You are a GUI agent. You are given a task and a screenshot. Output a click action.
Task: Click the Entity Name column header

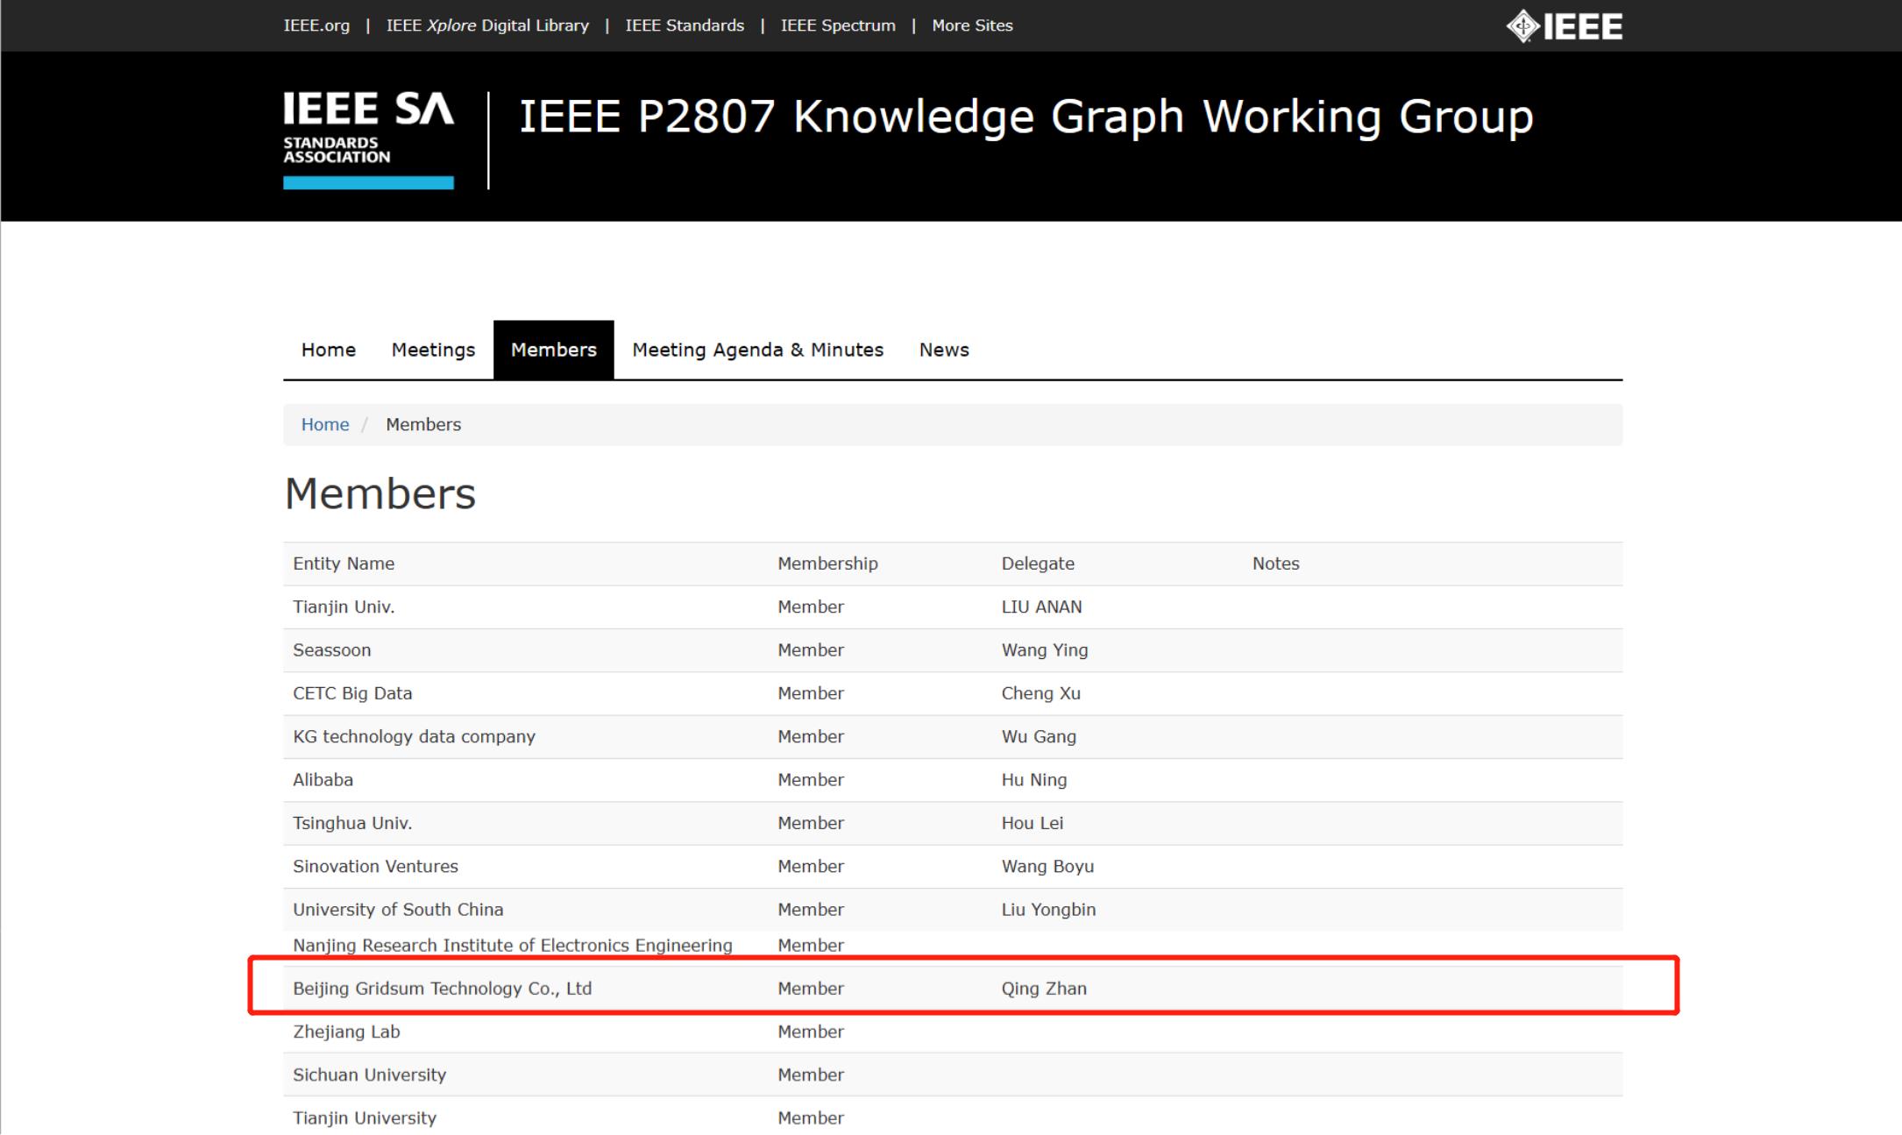(344, 564)
